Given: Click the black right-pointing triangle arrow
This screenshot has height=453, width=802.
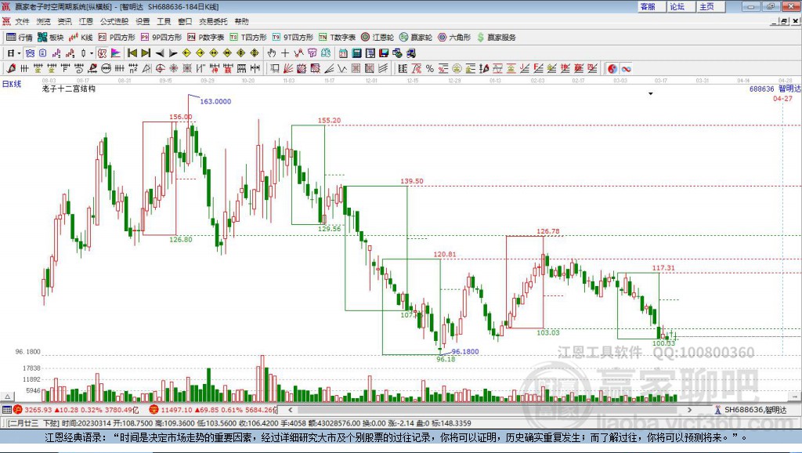Looking at the screenshot, I should [x=173, y=53].
